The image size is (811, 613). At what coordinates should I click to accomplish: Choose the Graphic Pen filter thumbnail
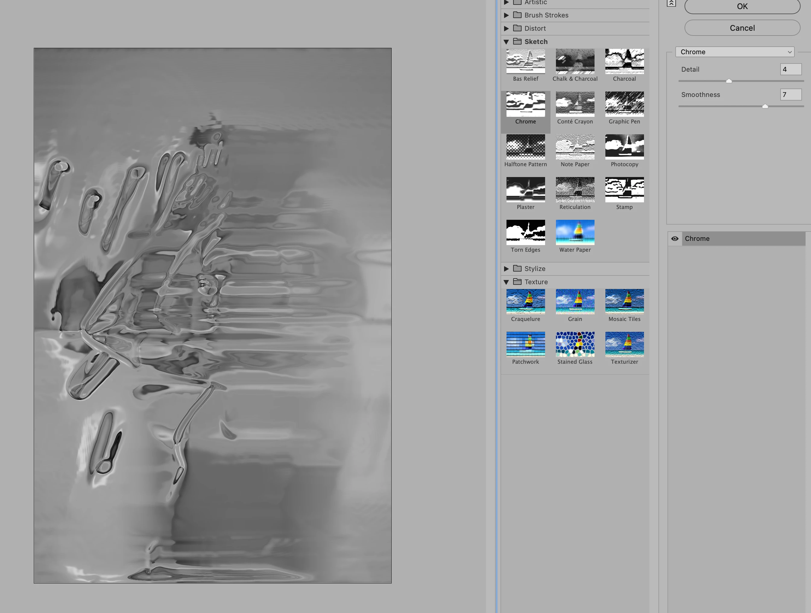tap(624, 104)
